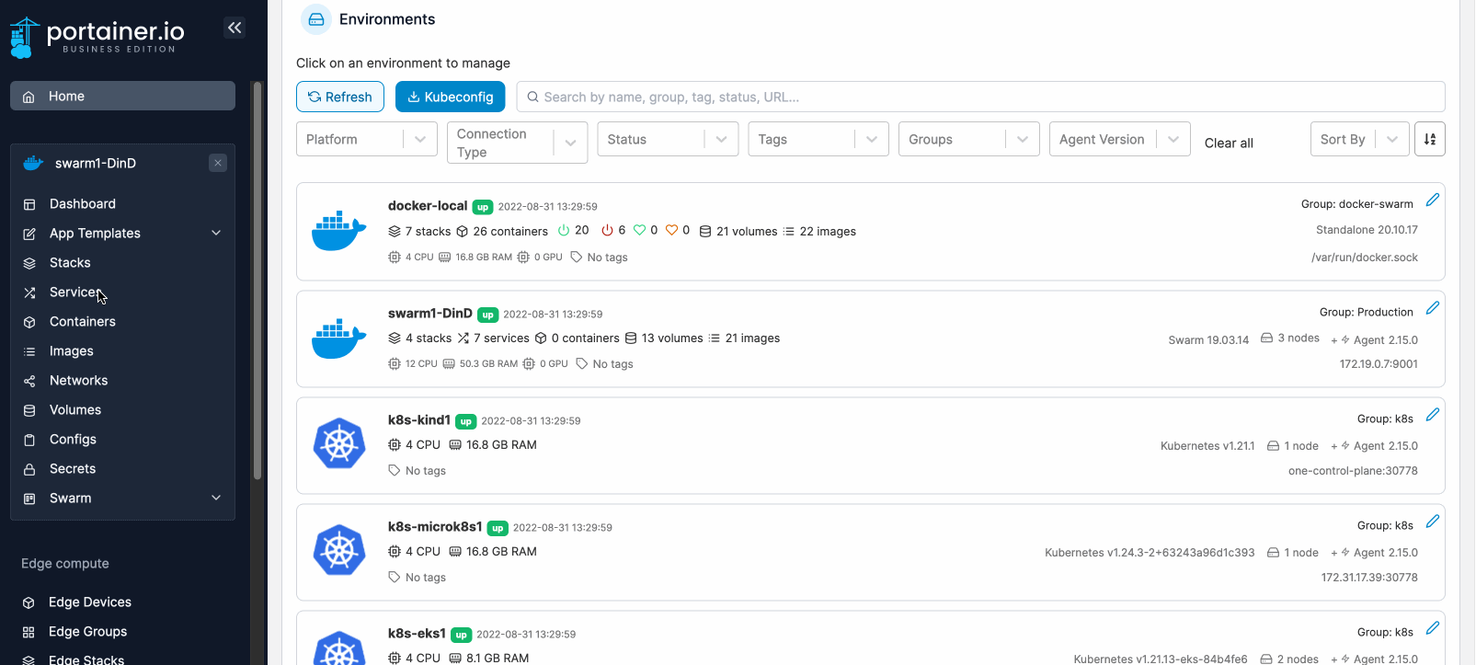Open the Status filter dropdown

[667, 139]
